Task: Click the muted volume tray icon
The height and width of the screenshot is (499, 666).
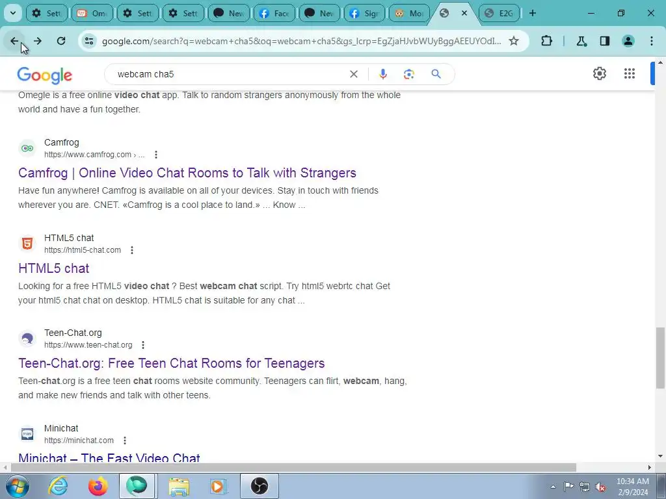Action: point(600,487)
